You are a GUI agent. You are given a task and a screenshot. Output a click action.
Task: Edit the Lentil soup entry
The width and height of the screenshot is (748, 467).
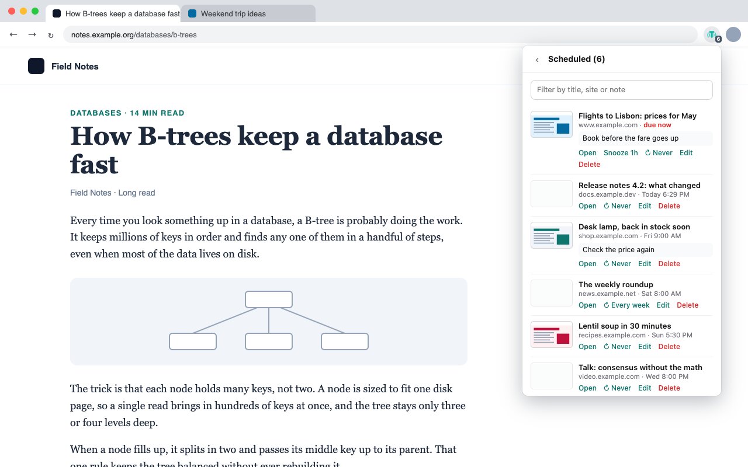pos(645,347)
